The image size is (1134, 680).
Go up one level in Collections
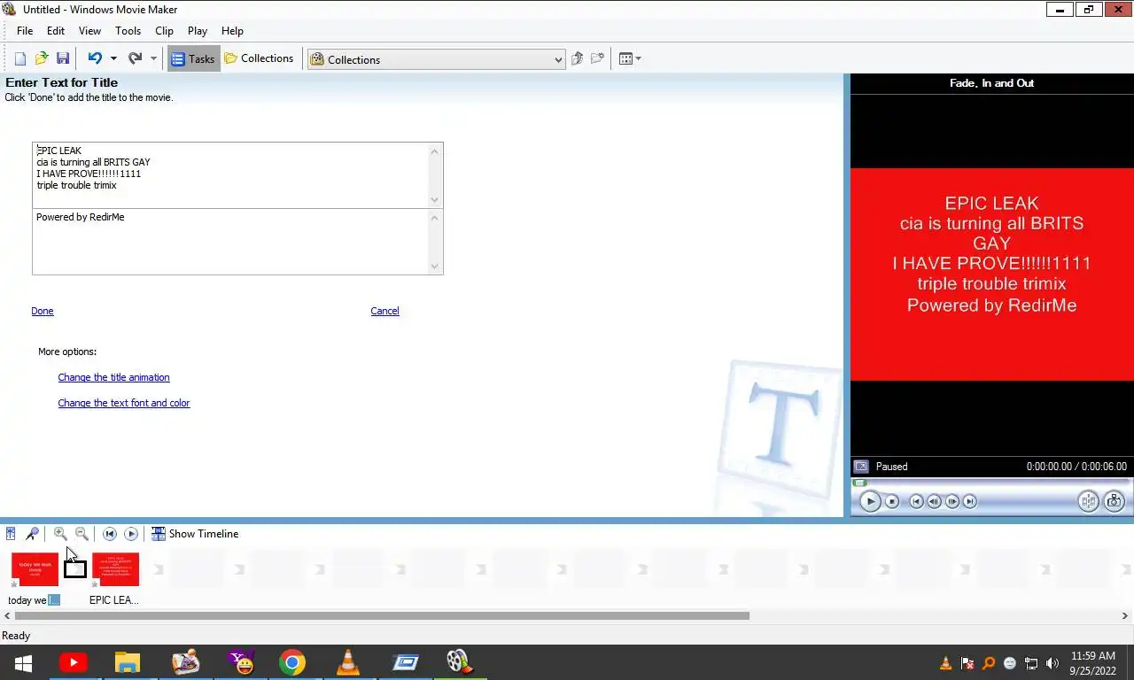pos(577,58)
